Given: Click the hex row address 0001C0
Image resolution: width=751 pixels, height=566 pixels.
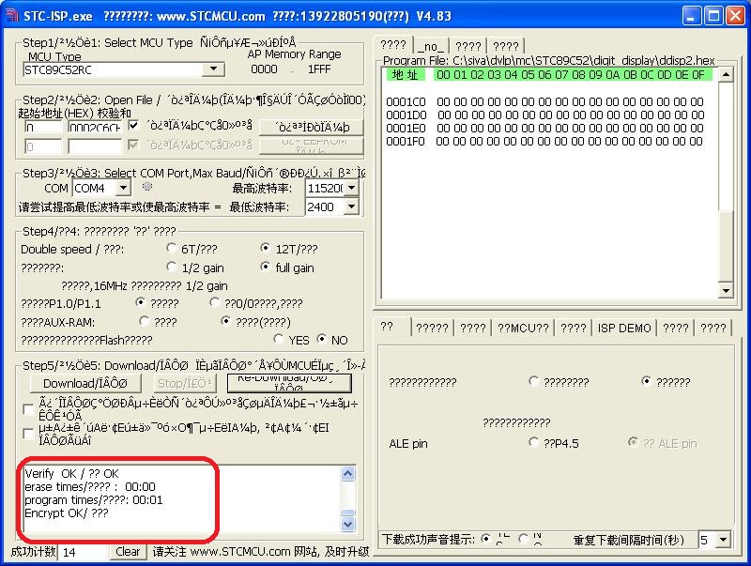Looking at the screenshot, I should click(x=406, y=101).
